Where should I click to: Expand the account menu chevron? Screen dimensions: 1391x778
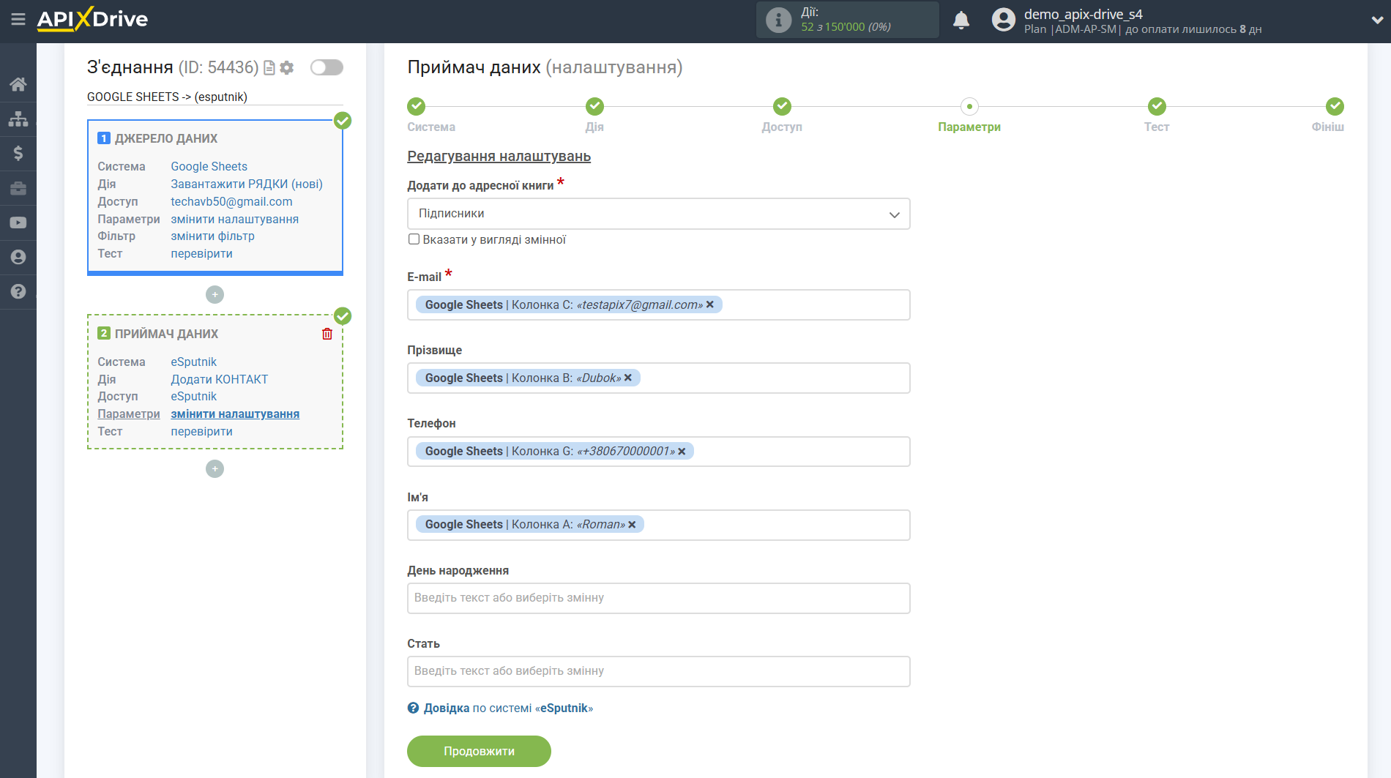pyautogui.click(x=1376, y=20)
